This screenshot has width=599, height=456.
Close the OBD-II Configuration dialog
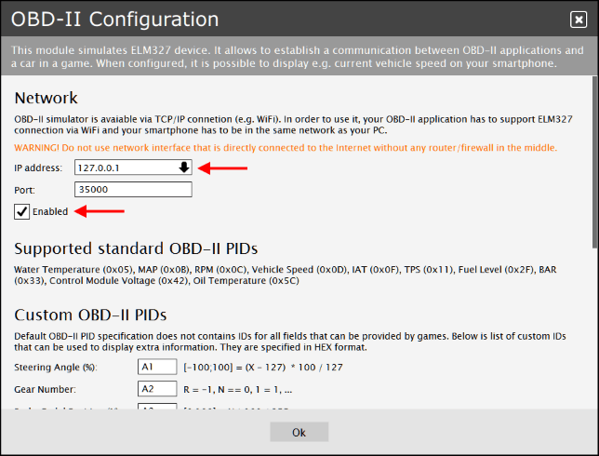click(579, 20)
